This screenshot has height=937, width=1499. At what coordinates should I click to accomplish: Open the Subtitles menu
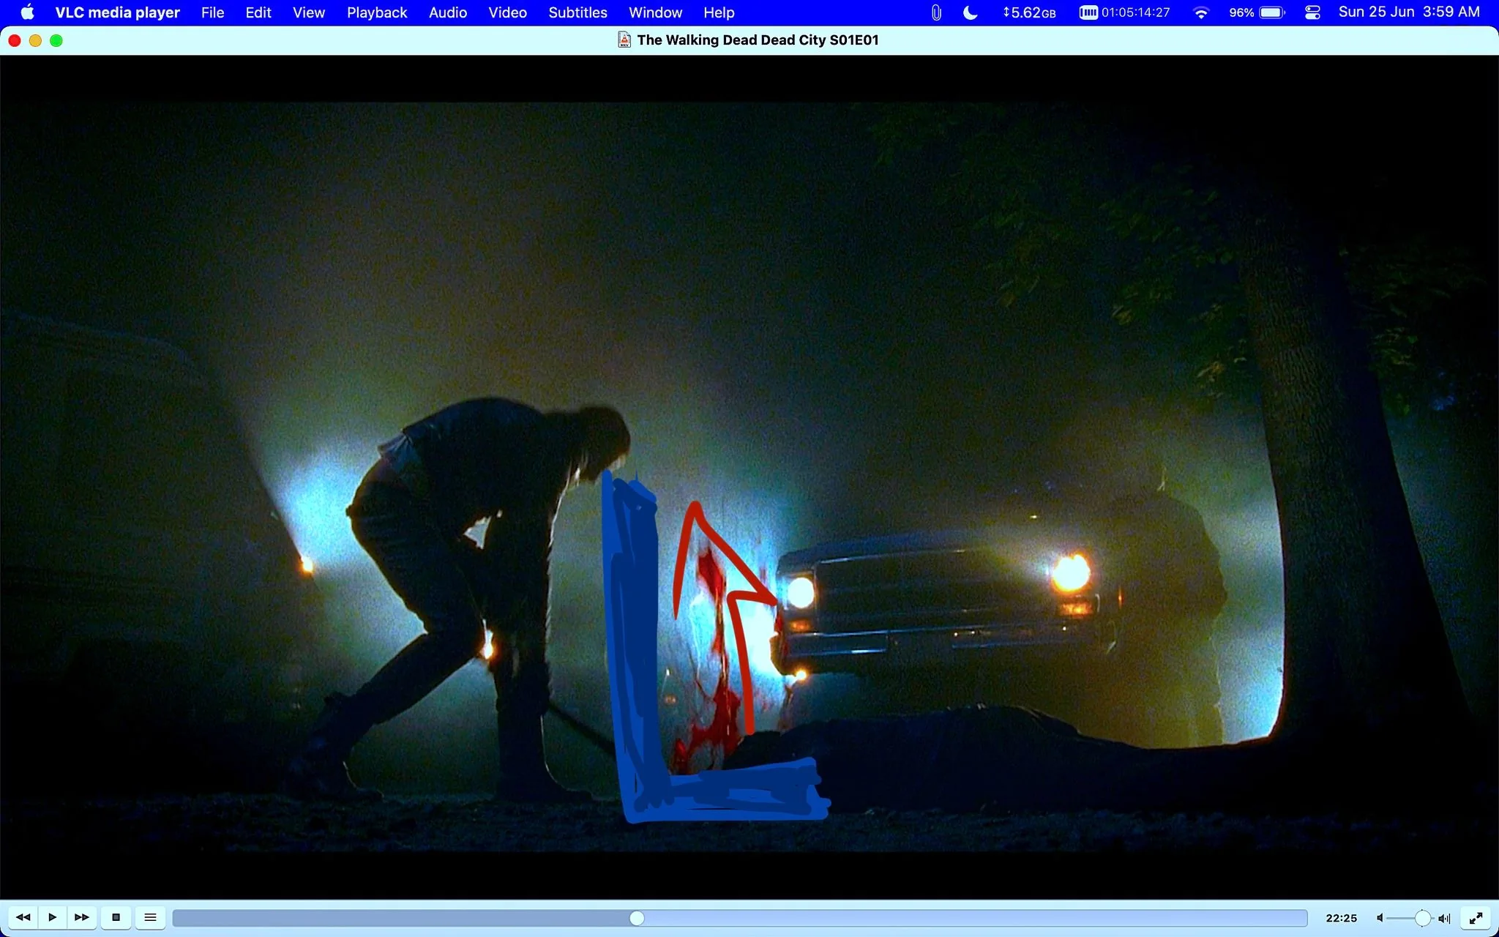(577, 12)
